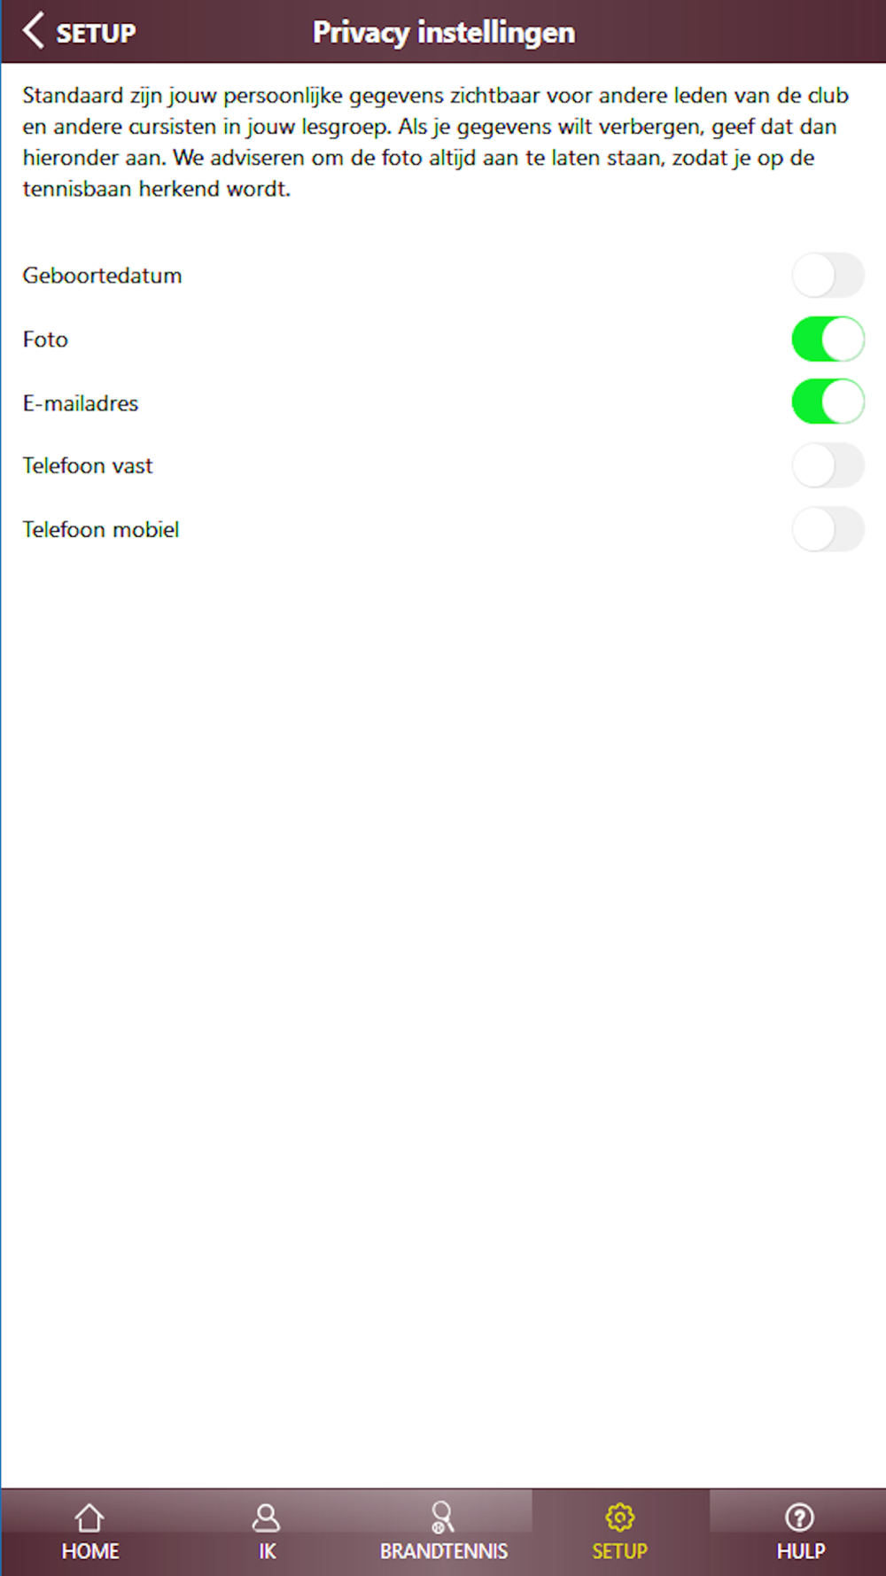Click the privacy explanation paragraph text

(436, 142)
